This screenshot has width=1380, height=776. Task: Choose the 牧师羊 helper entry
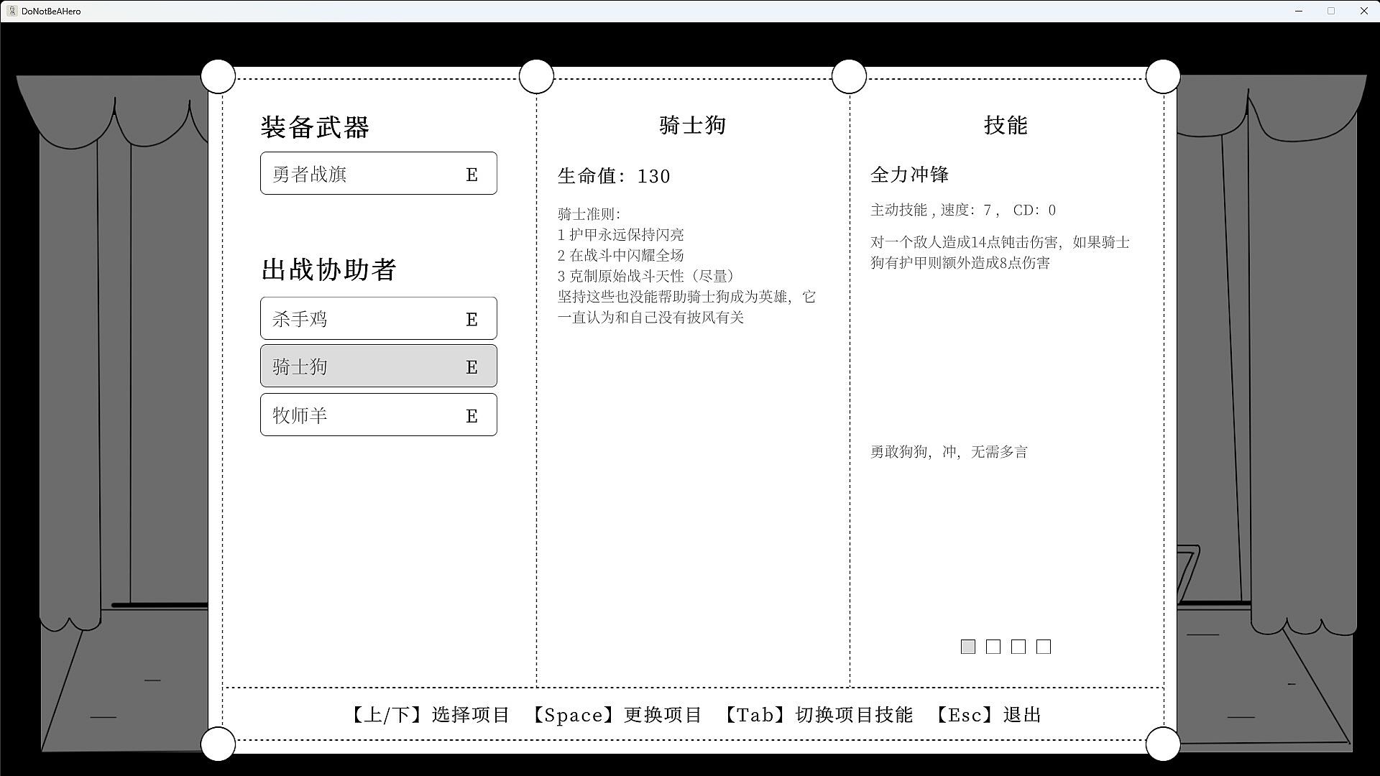click(x=359, y=415)
